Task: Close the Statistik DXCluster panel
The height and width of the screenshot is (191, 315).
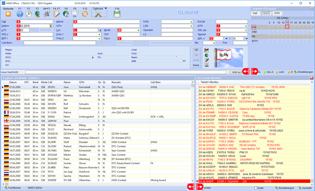Action: (312, 9)
